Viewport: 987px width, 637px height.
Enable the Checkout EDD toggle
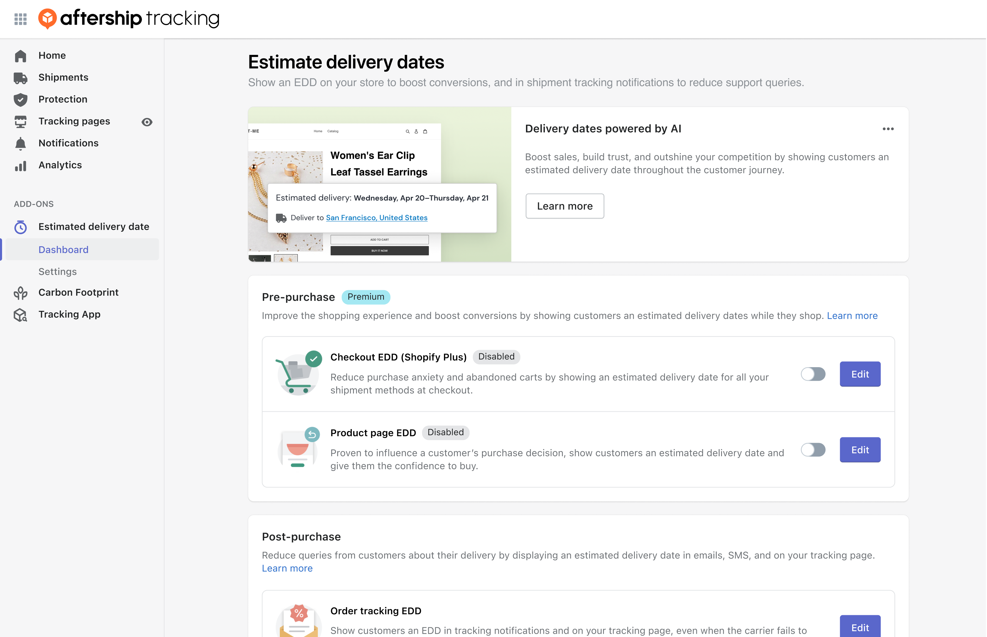point(813,374)
